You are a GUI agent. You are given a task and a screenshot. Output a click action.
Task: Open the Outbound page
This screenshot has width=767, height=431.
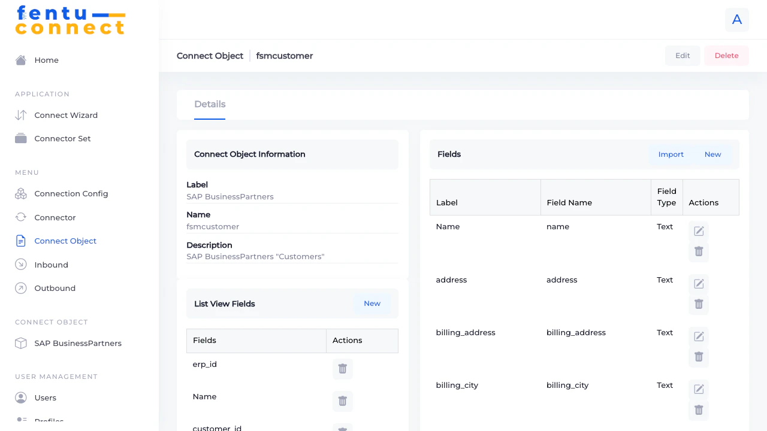(x=55, y=288)
